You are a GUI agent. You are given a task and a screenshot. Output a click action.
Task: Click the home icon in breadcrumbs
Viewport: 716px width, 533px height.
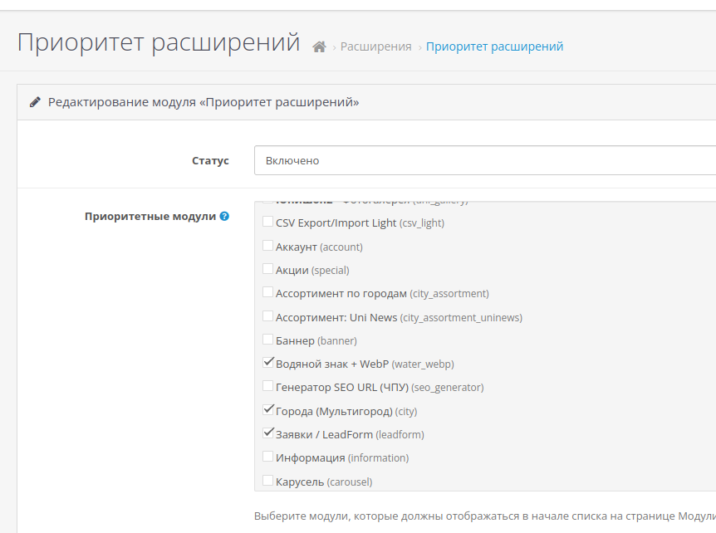pyautogui.click(x=319, y=46)
